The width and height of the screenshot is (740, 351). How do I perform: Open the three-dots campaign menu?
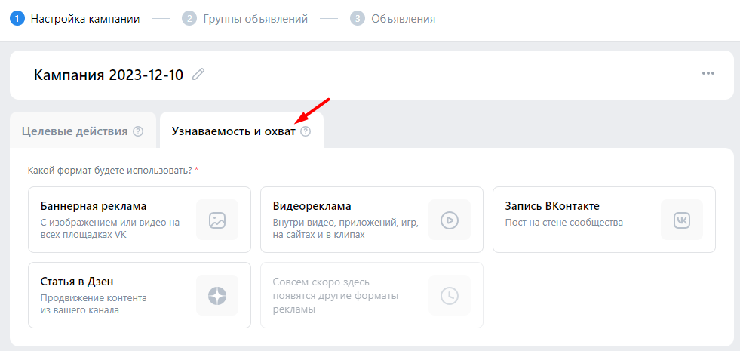click(708, 73)
